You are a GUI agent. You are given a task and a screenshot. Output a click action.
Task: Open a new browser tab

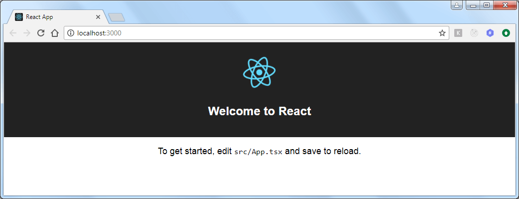point(117,17)
